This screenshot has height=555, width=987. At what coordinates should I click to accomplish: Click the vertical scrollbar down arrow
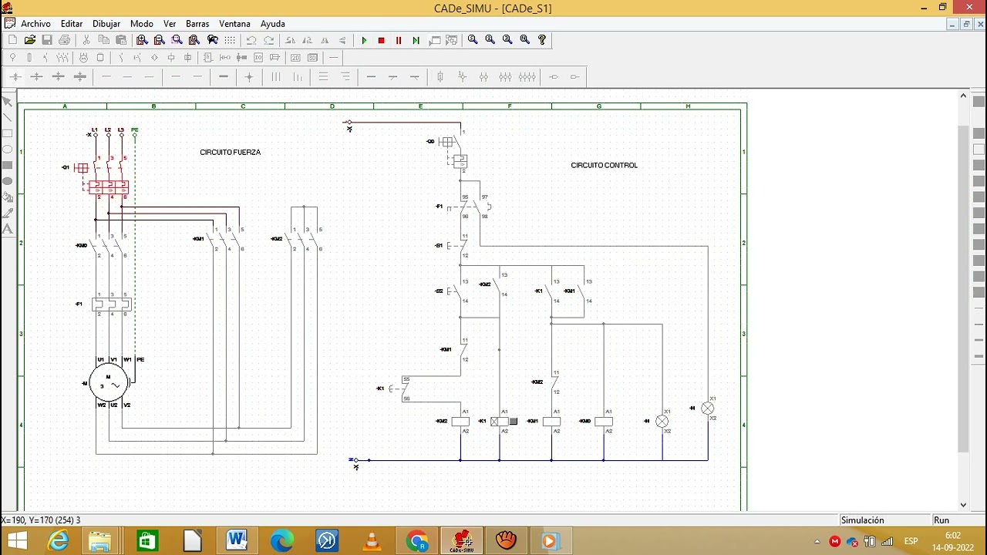pos(963,505)
